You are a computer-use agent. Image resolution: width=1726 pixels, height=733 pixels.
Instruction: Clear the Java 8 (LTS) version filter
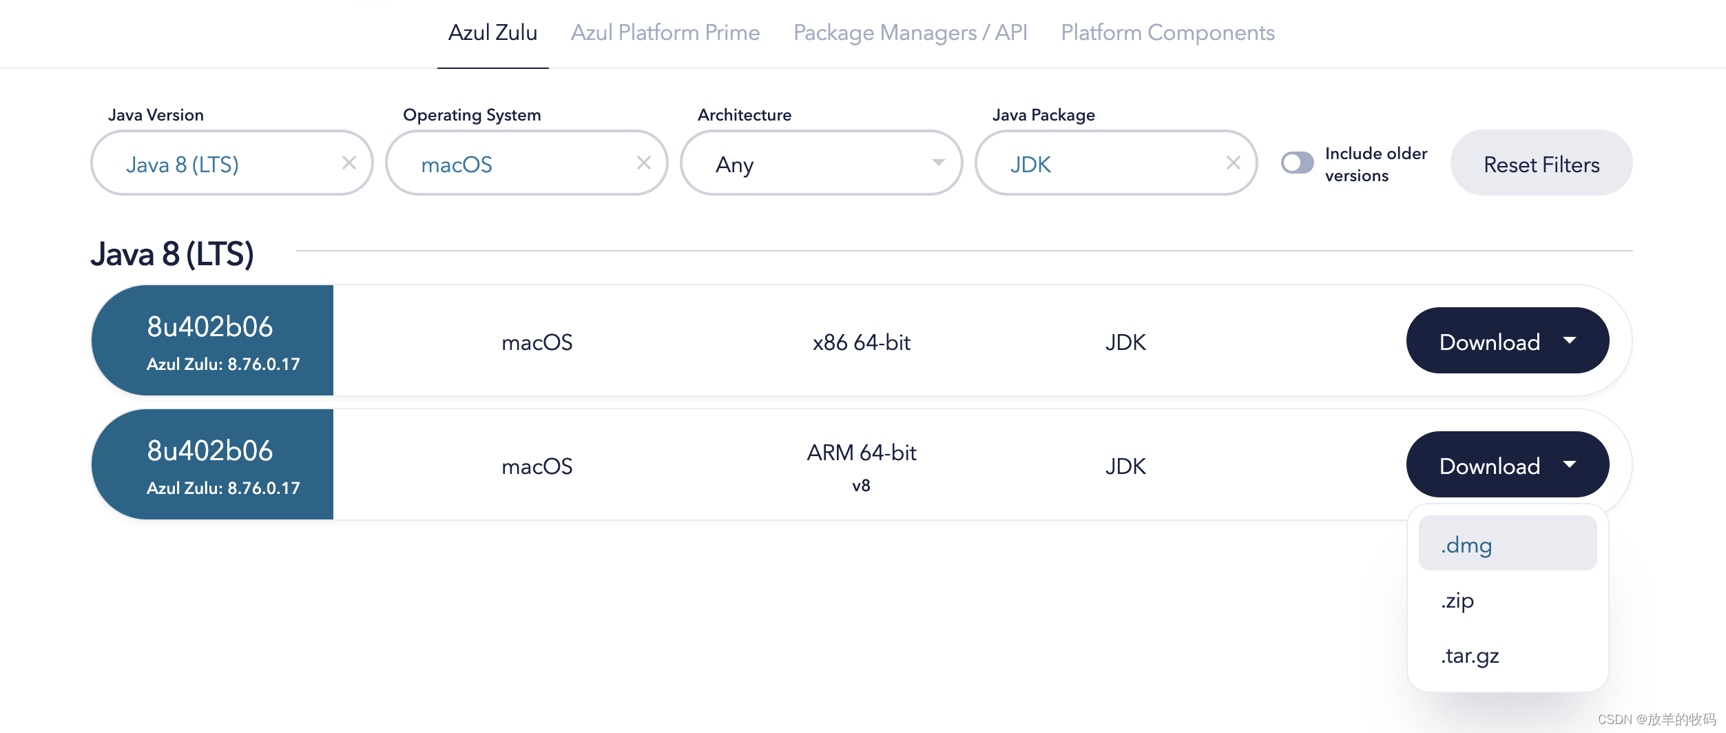tap(349, 163)
